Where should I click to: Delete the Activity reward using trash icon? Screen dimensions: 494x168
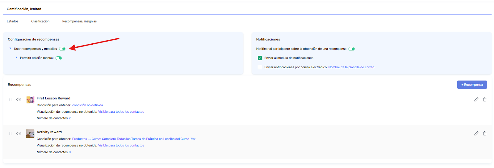pyautogui.click(x=484, y=133)
